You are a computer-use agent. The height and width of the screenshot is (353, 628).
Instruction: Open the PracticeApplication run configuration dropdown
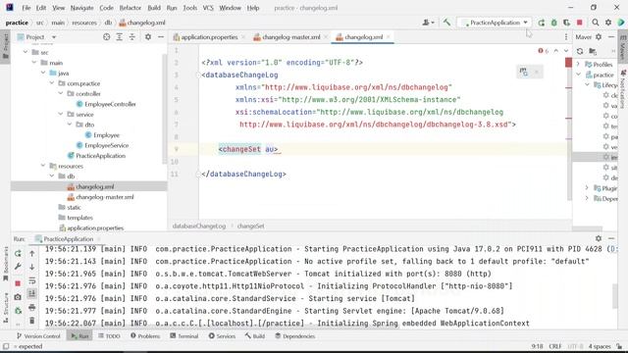496,23
